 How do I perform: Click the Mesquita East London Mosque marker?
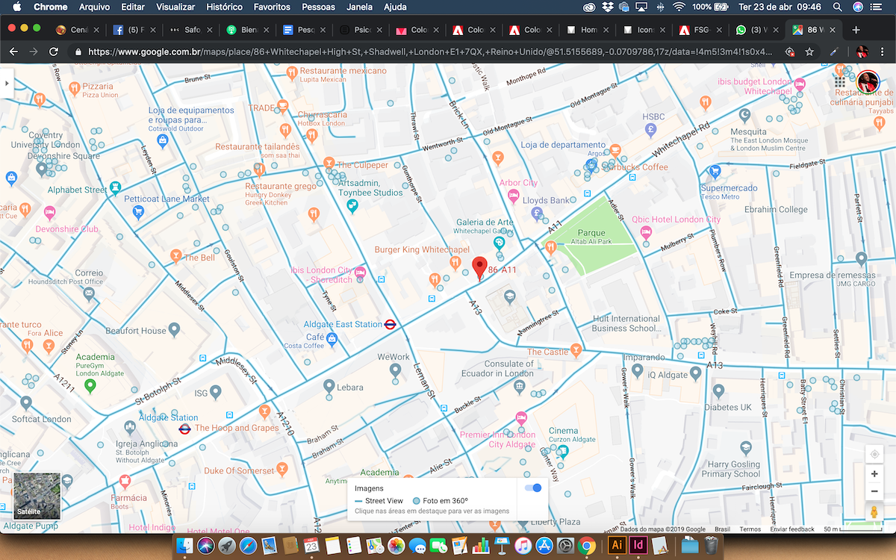(744, 115)
